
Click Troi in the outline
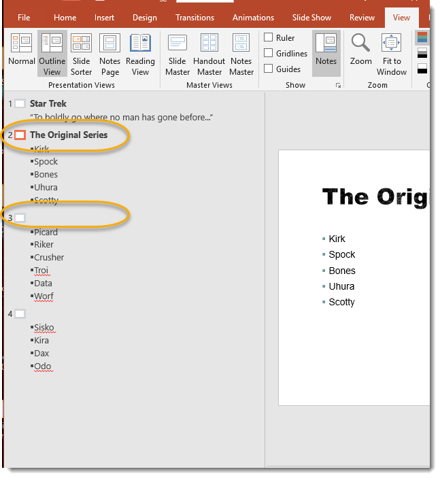click(x=41, y=271)
